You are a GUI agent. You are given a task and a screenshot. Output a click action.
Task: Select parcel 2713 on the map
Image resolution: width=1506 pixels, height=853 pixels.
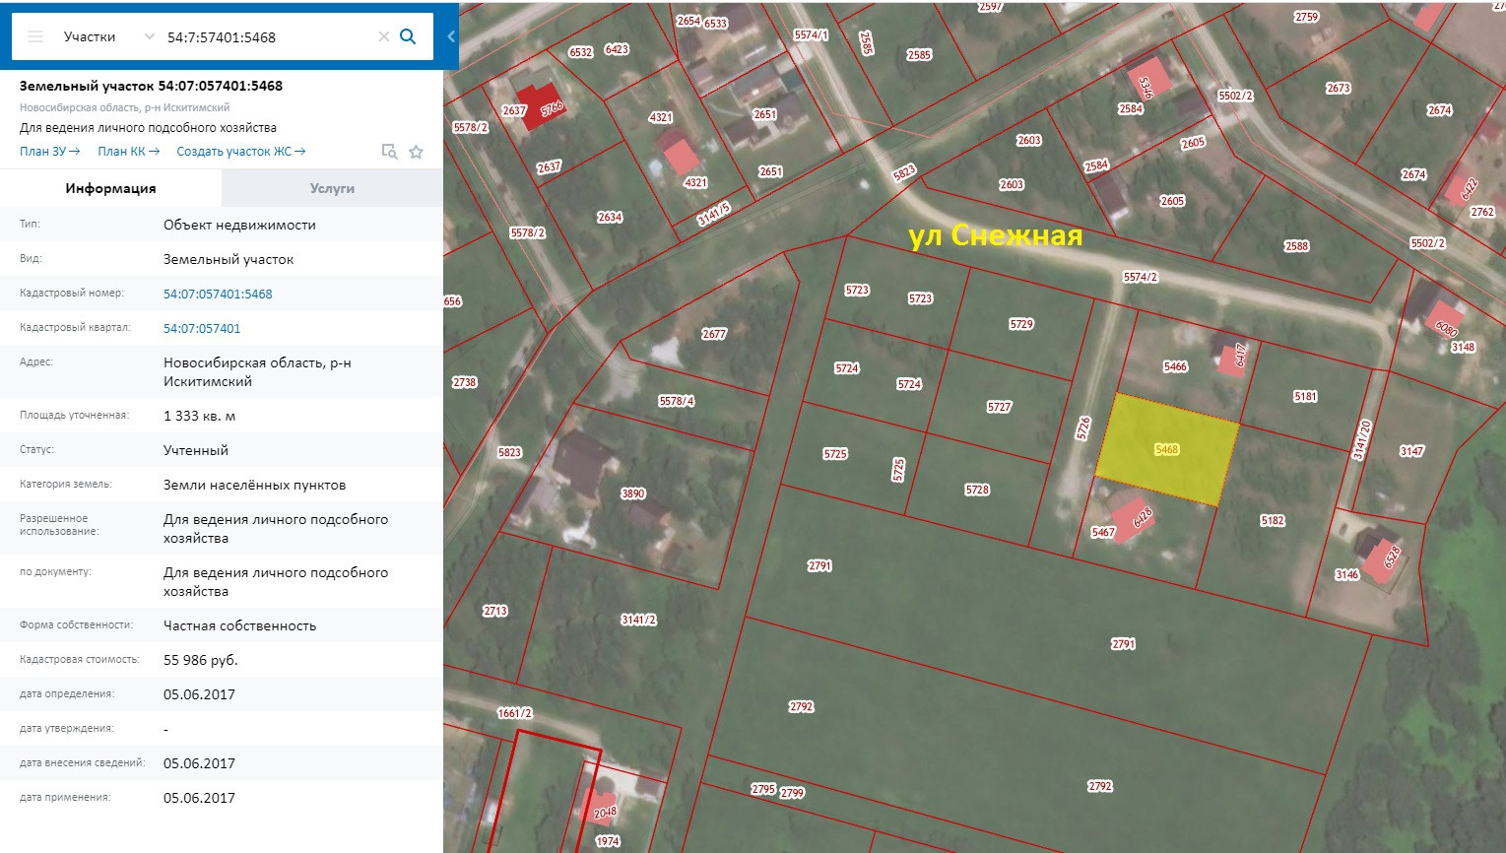point(494,611)
